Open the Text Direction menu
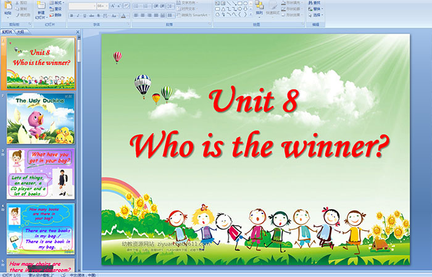The height and width of the screenshot is (277, 432). pyautogui.click(x=187, y=2)
